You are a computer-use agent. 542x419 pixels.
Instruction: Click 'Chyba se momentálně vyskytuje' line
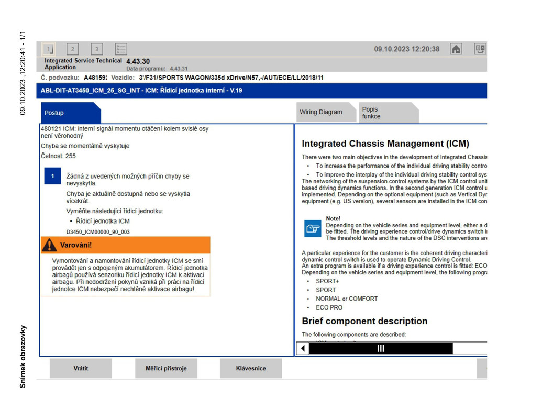pyautogui.click(x=85, y=146)
